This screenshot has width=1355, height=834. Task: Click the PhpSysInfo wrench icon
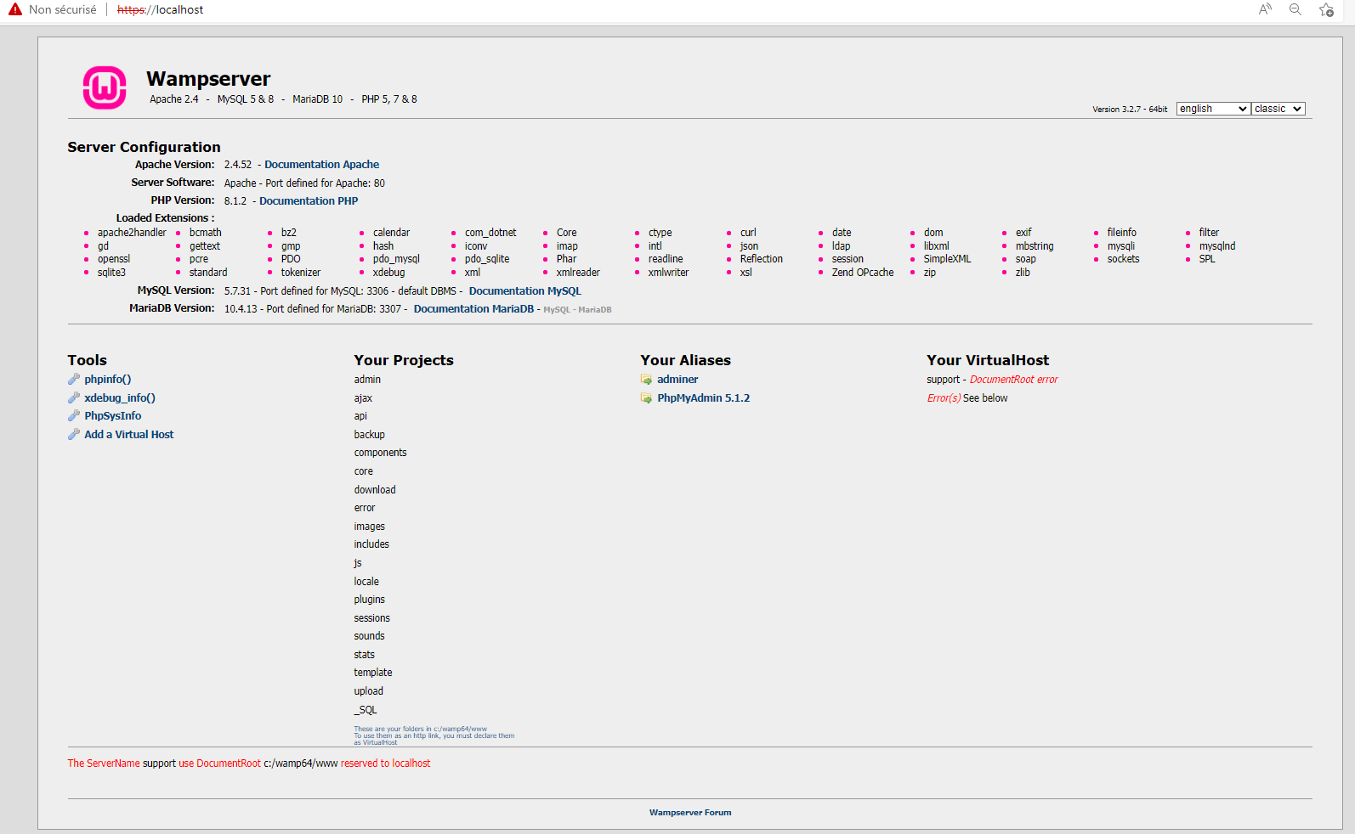(74, 416)
